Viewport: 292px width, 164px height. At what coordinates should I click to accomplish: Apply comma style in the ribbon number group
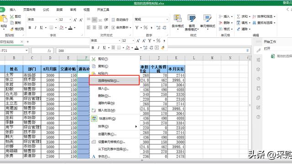click(151, 27)
